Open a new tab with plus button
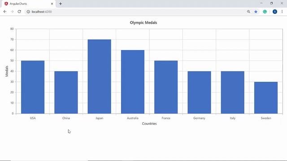 pyautogui.click(x=61, y=4)
